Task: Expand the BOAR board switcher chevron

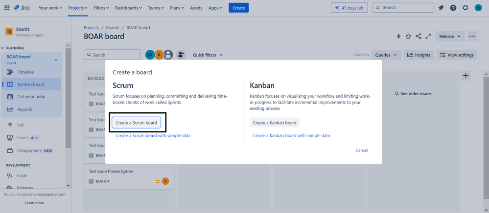Action: [56, 60]
